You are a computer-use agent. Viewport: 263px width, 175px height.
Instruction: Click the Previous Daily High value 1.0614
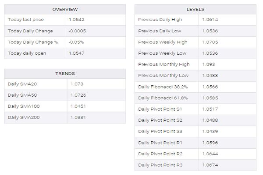pyautogui.click(x=210, y=20)
